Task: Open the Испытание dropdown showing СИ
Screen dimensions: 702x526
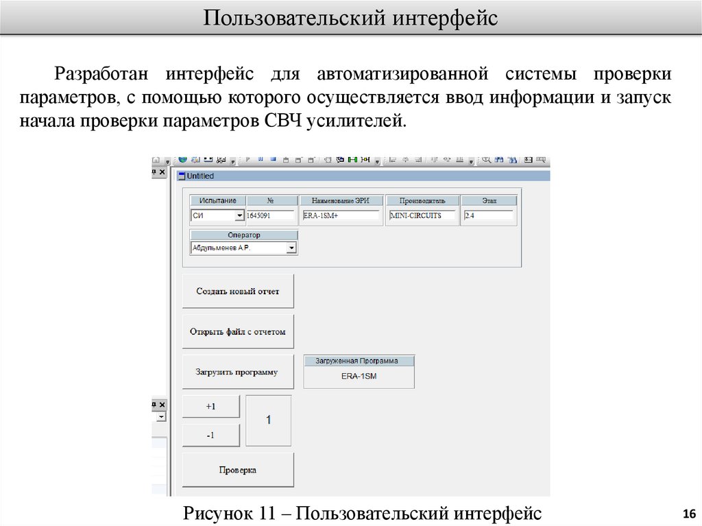Action: click(239, 215)
